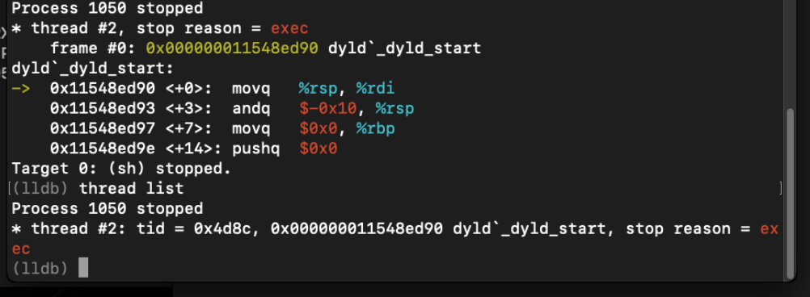Click the block cursor at the lldb prompt
This screenshot has height=297, width=810.
(x=83, y=268)
